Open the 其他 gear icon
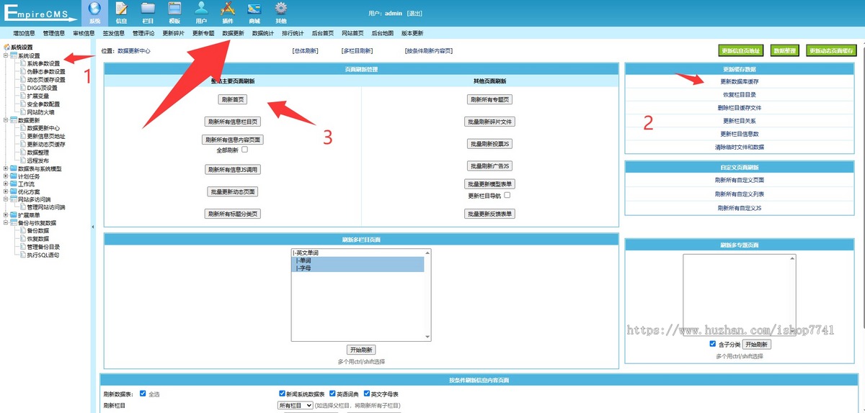The height and width of the screenshot is (413, 865). (x=280, y=9)
